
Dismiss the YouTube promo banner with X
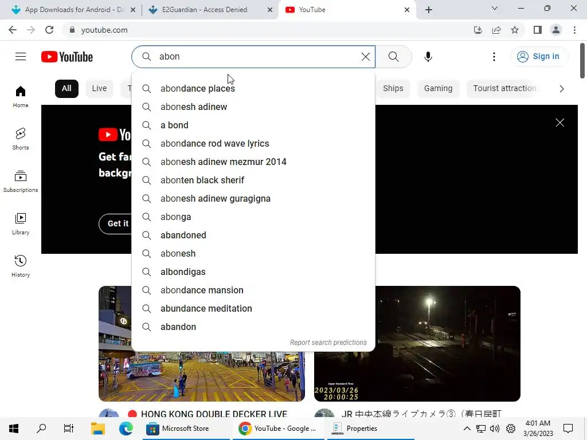(559, 123)
